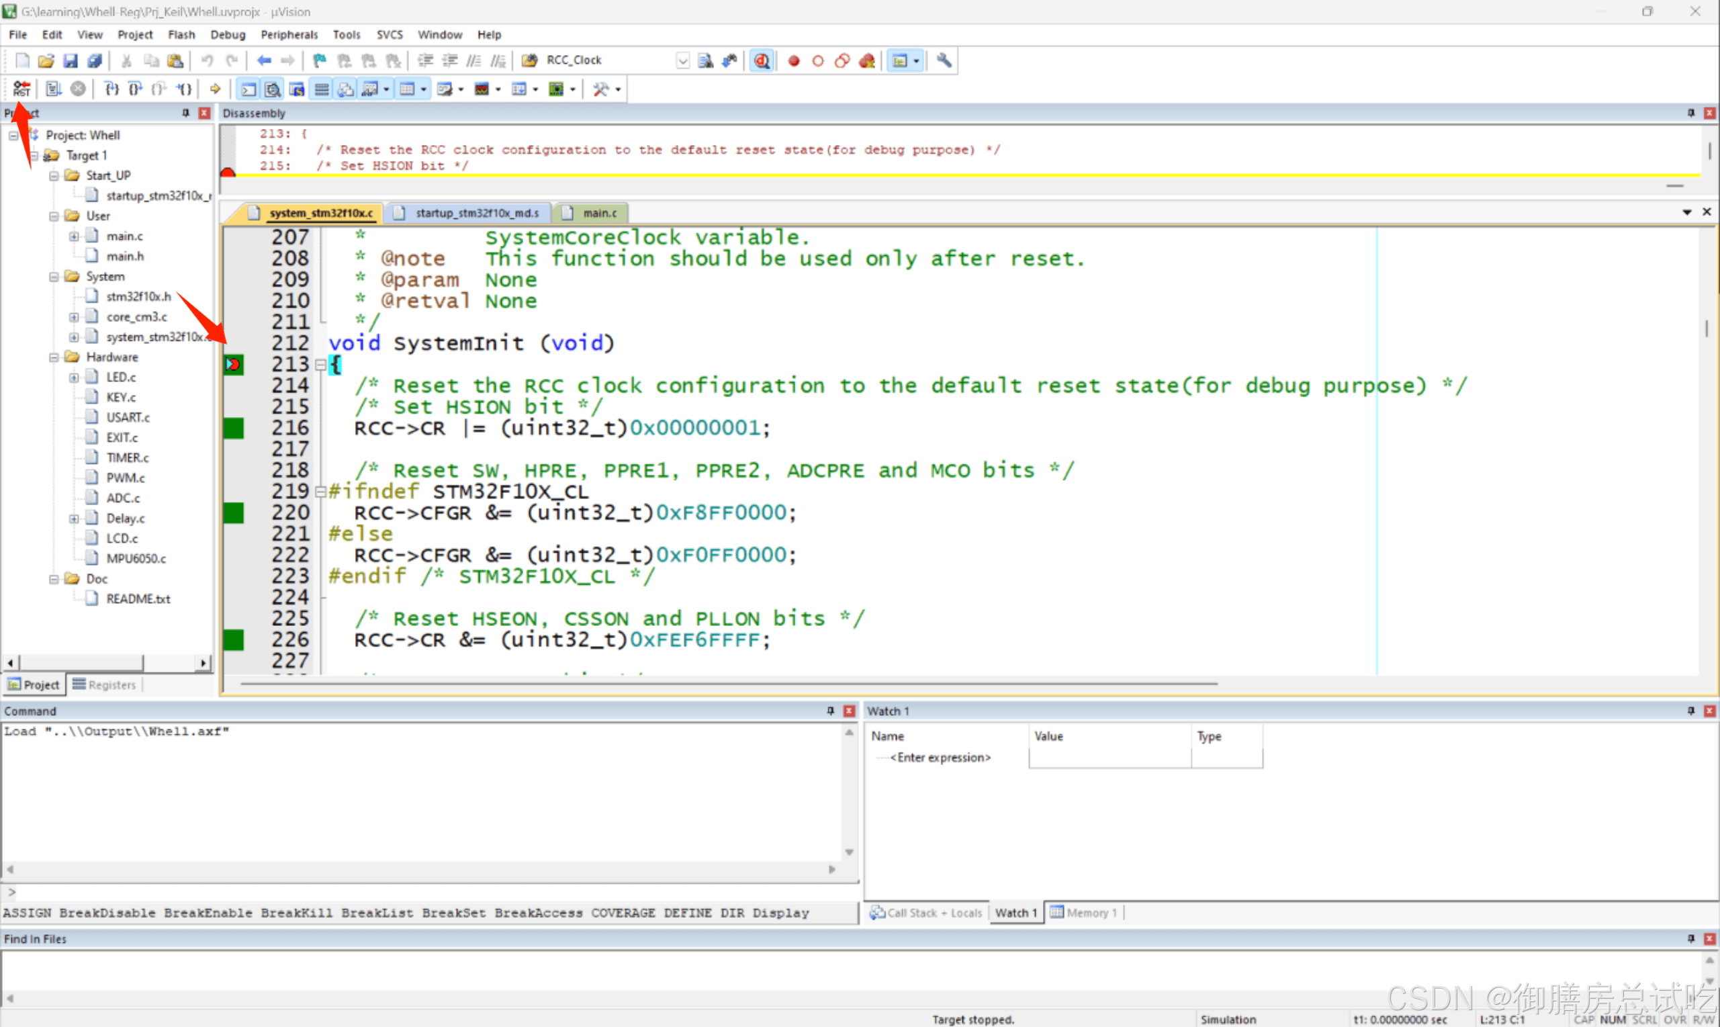Reset the CPU with the RST button
Image resolution: width=1720 pixels, height=1027 pixels.
coord(21,89)
